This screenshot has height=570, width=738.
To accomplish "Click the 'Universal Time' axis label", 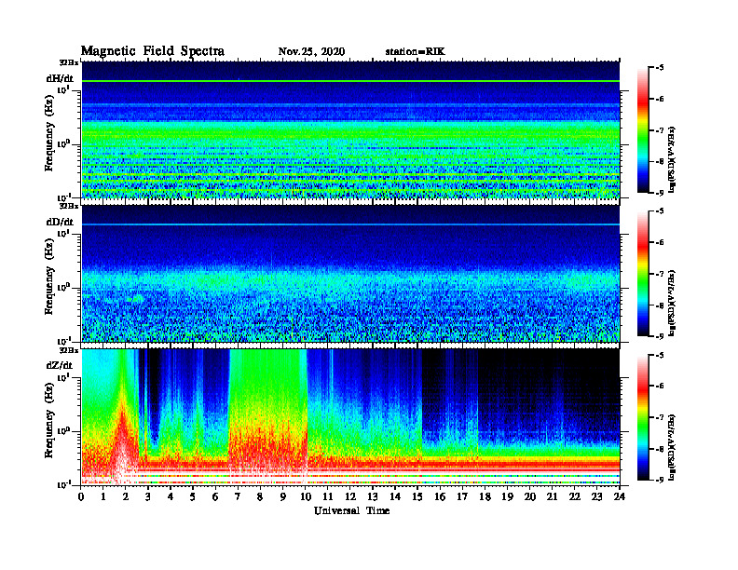I will pyautogui.click(x=351, y=510).
